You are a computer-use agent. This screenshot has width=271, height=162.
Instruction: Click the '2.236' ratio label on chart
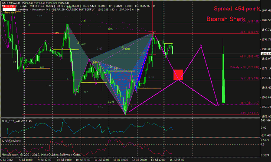click(x=111, y=102)
